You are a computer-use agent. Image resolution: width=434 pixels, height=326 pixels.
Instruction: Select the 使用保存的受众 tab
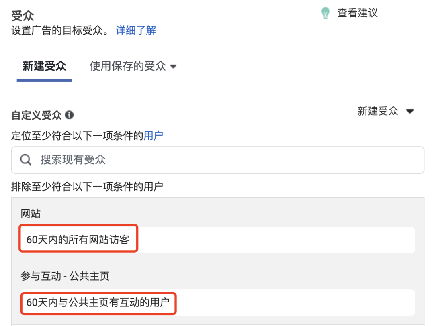tap(127, 66)
